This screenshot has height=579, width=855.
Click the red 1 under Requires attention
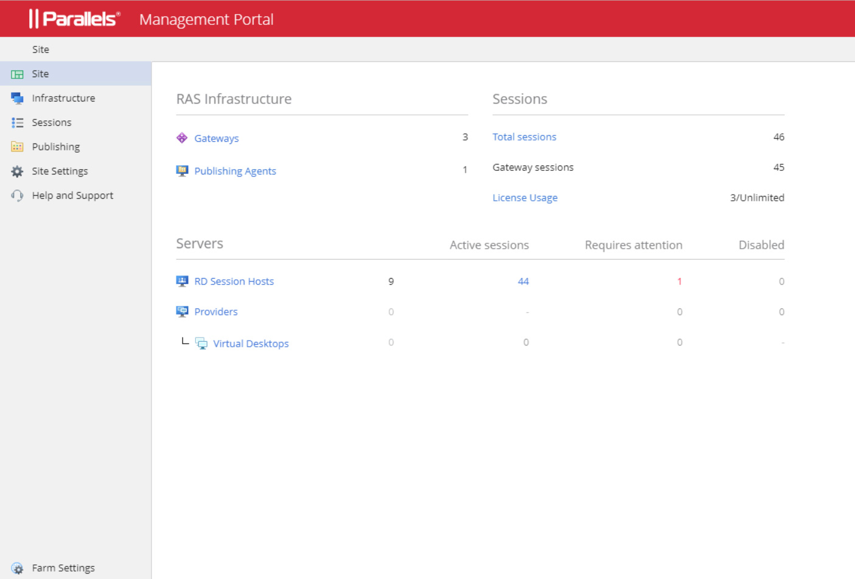pos(680,281)
